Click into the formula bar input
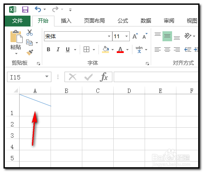The height and width of the screenshot is (172, 203). click(x=156, y=77)
